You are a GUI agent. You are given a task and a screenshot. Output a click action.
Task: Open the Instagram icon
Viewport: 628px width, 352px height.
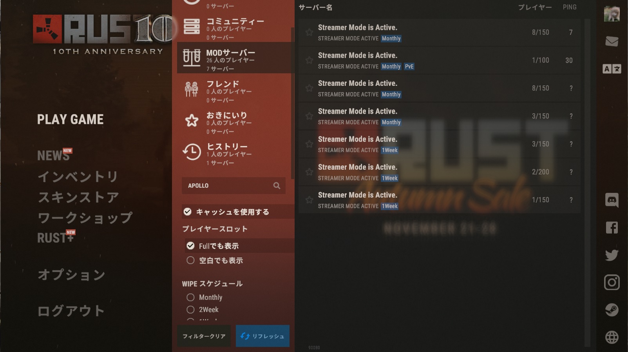[612, 282]
